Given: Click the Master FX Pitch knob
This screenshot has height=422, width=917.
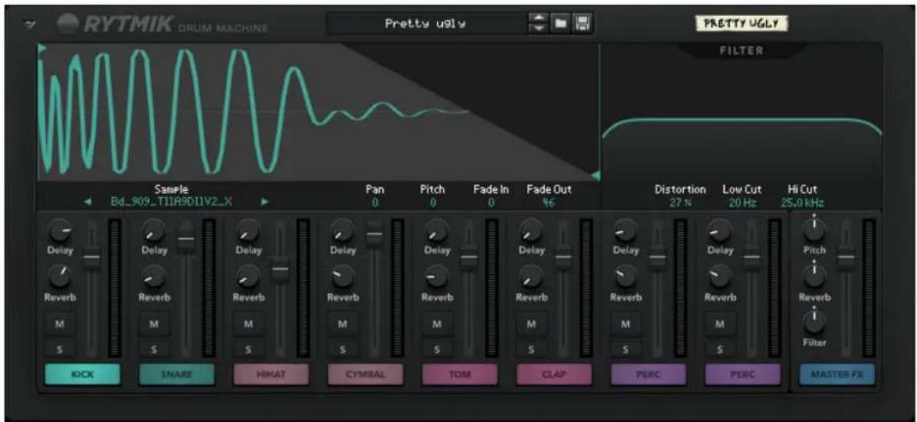Looking at the screenshot, I should tap(814, 231).
